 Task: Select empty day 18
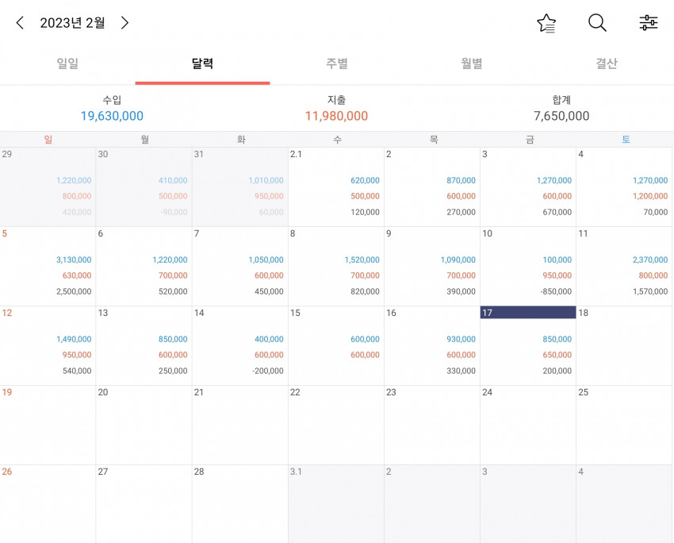pyautogui.click(x=624, y=345)
